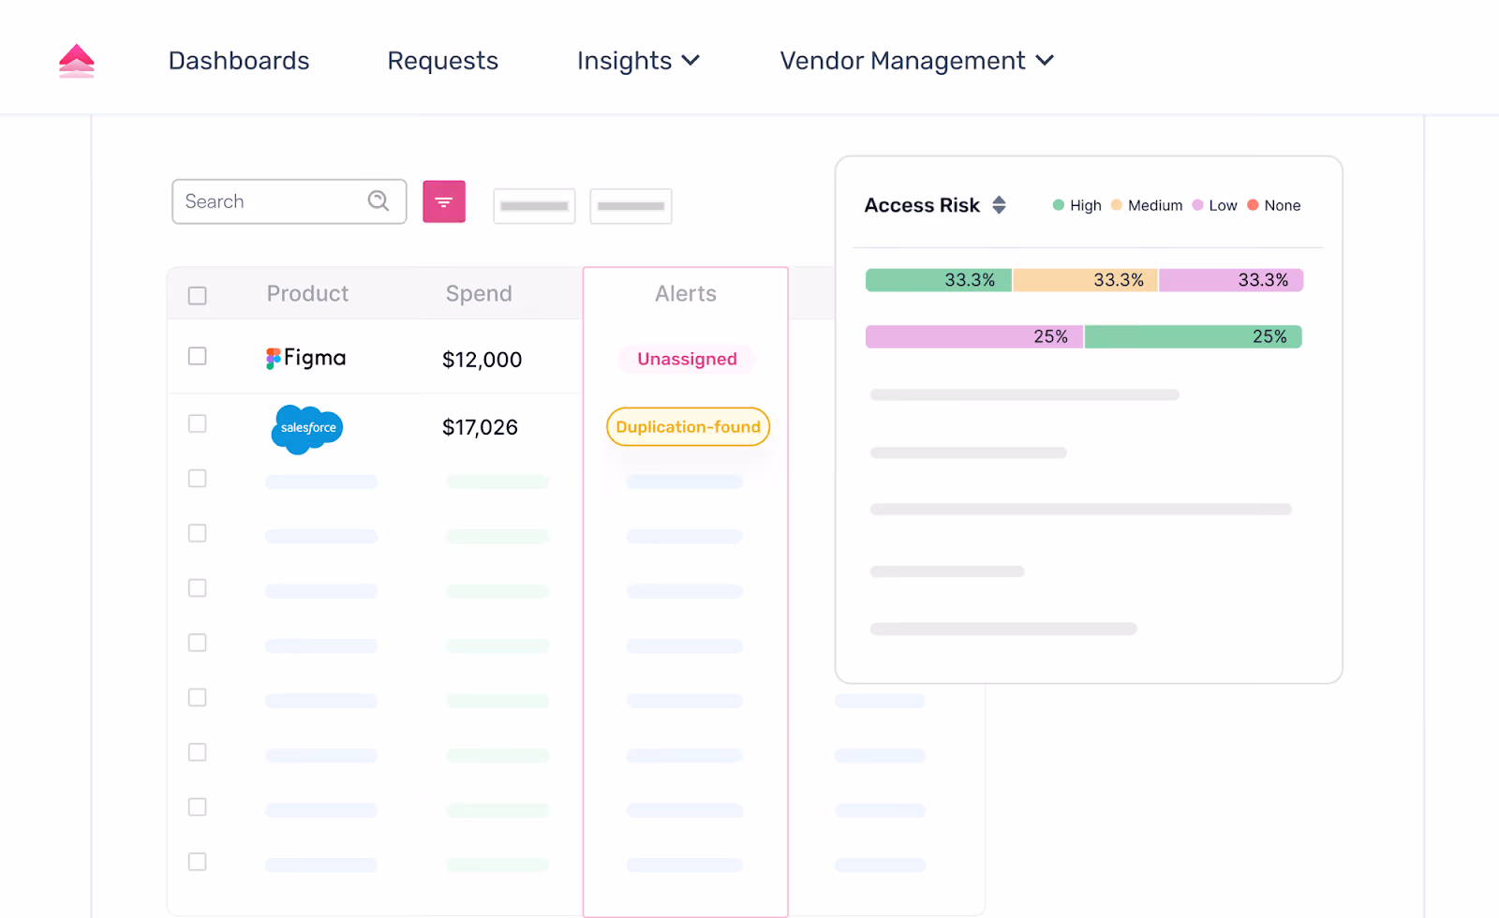1499x918 pixels.
Task: Click the magnifier search icon
Action: pyautogui.click(x=378, y=200)
